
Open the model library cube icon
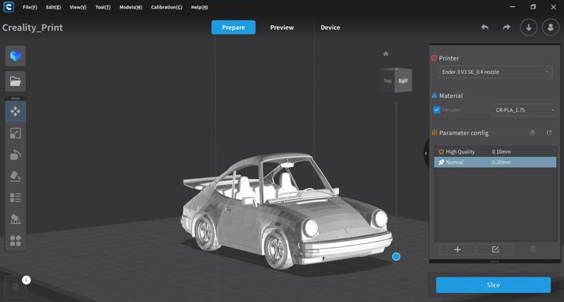(16, 56)
